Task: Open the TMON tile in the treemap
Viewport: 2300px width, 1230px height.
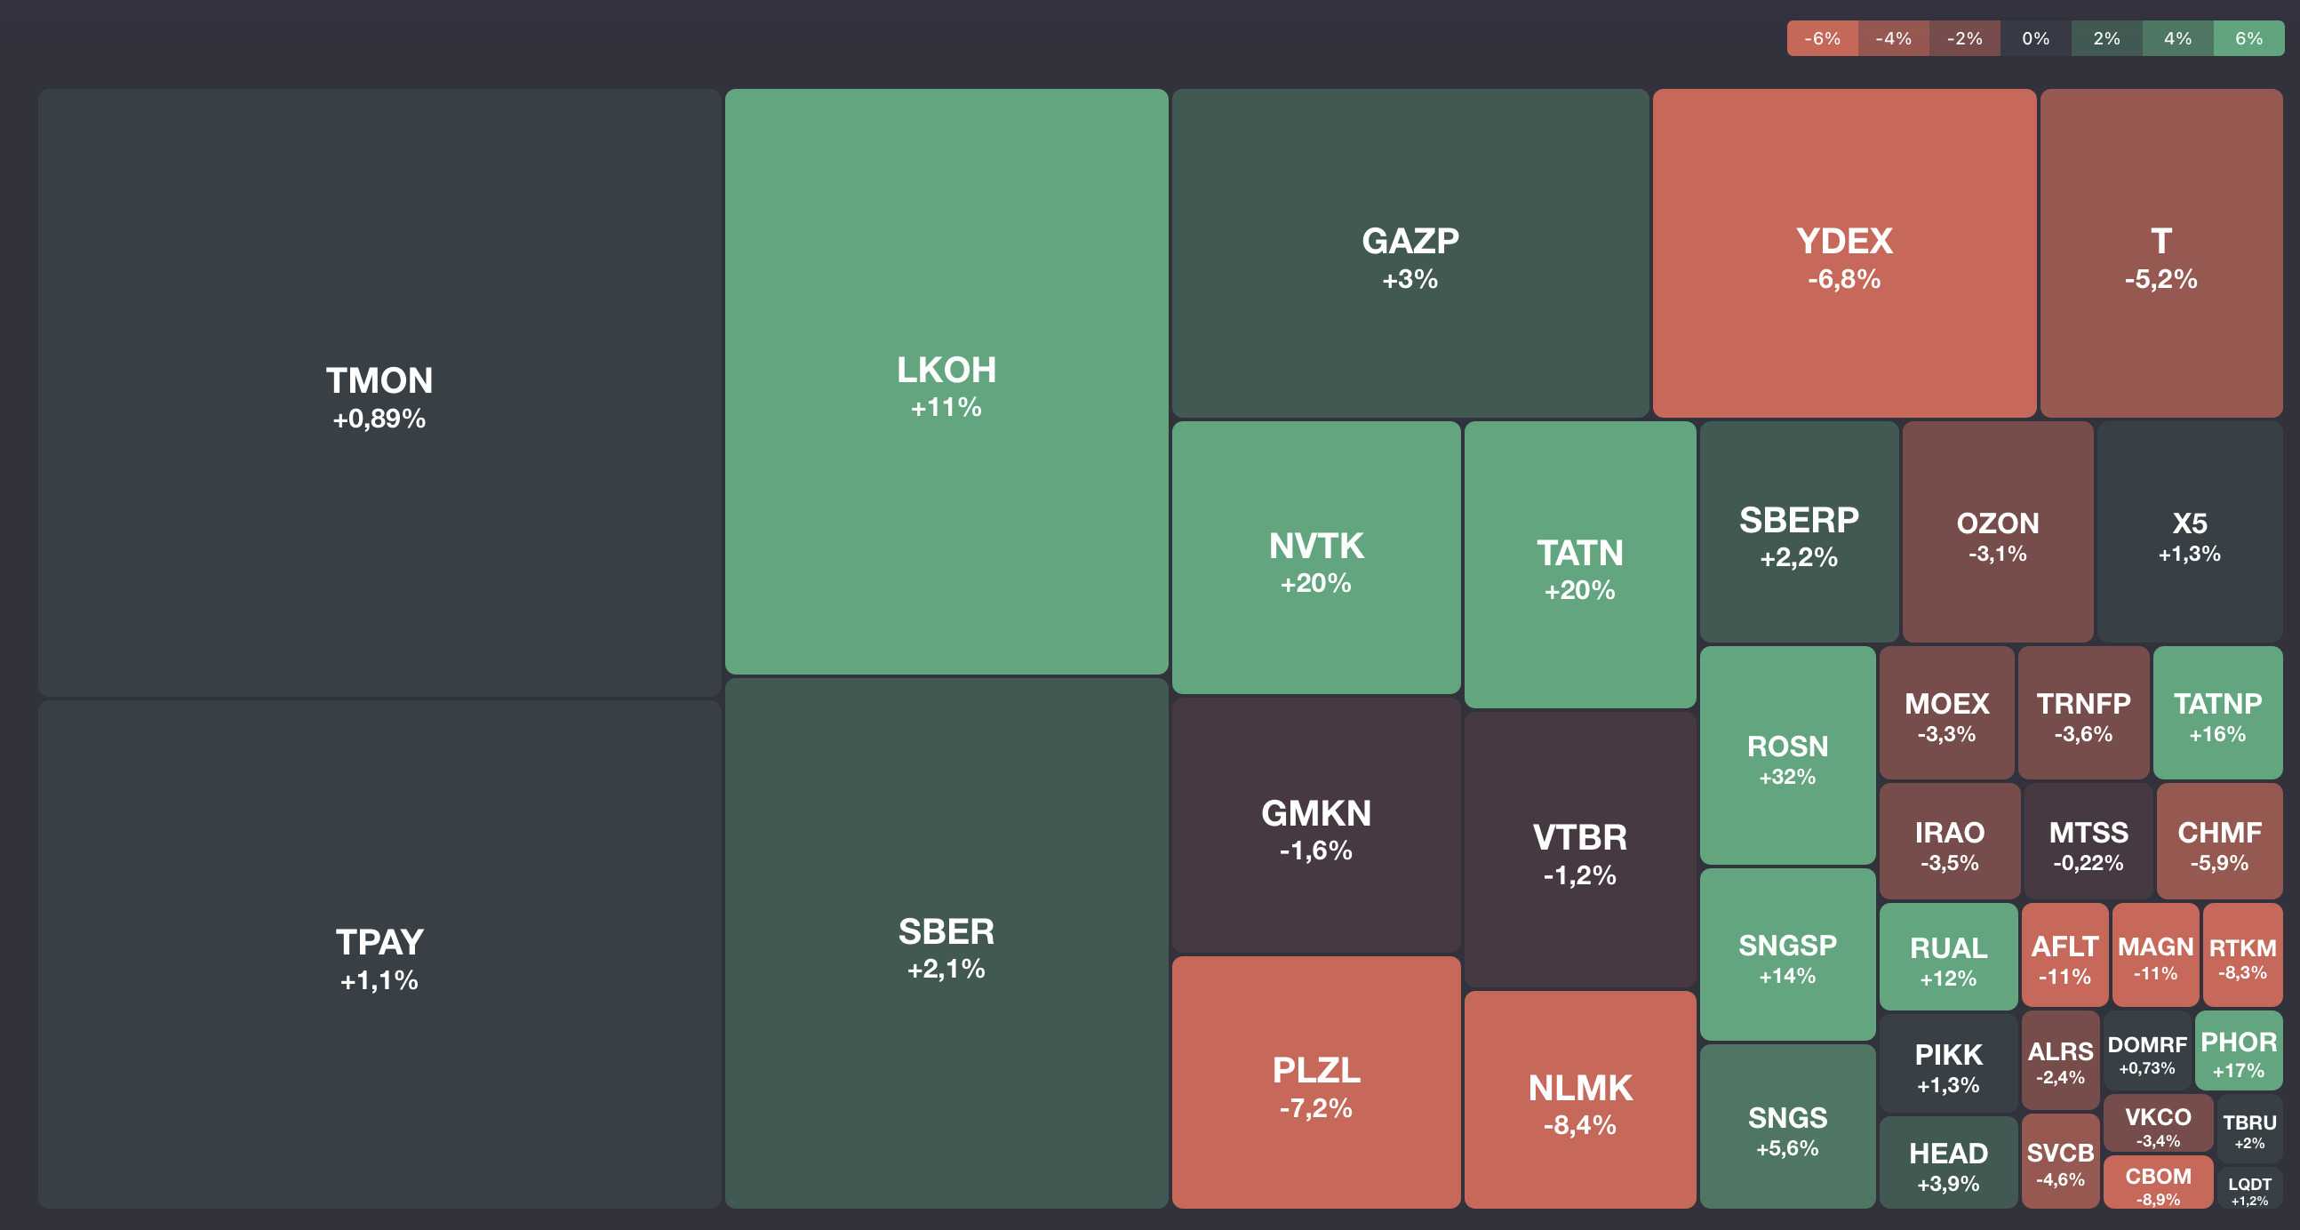Action: click(379, 393)
